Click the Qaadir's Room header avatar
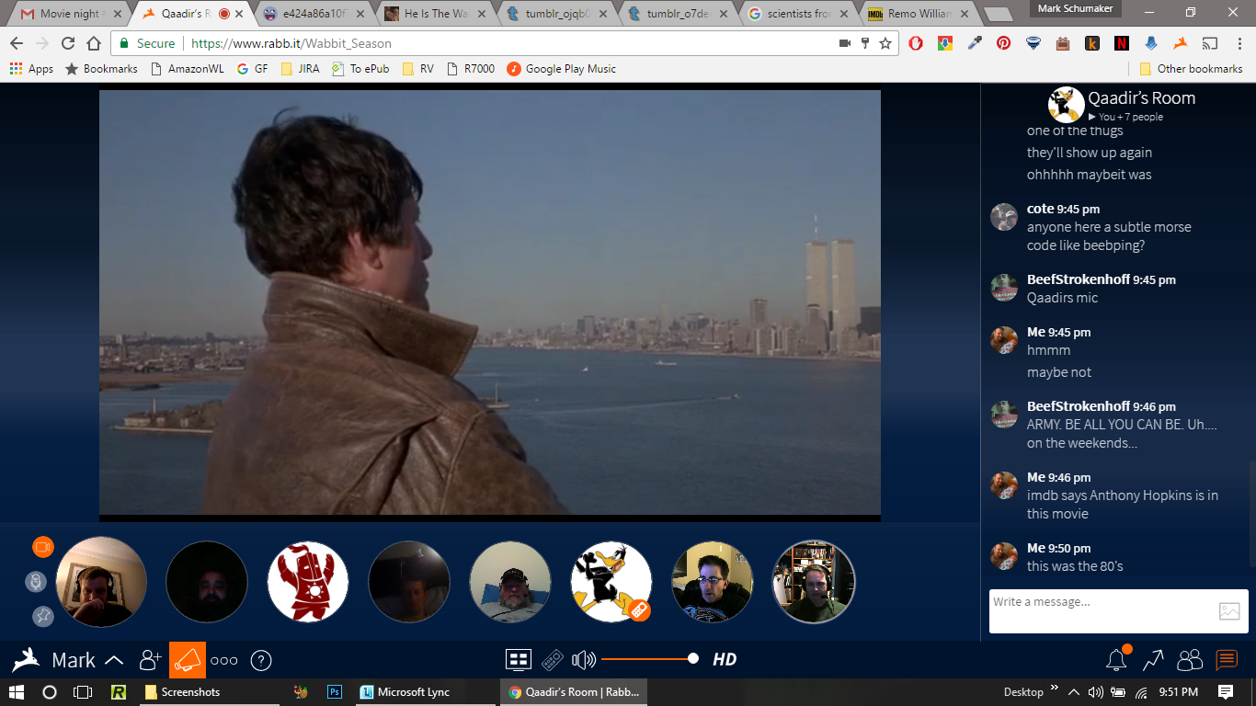Image resolution: width=1256 pixels, height=706 pixels. point(1066,105)
